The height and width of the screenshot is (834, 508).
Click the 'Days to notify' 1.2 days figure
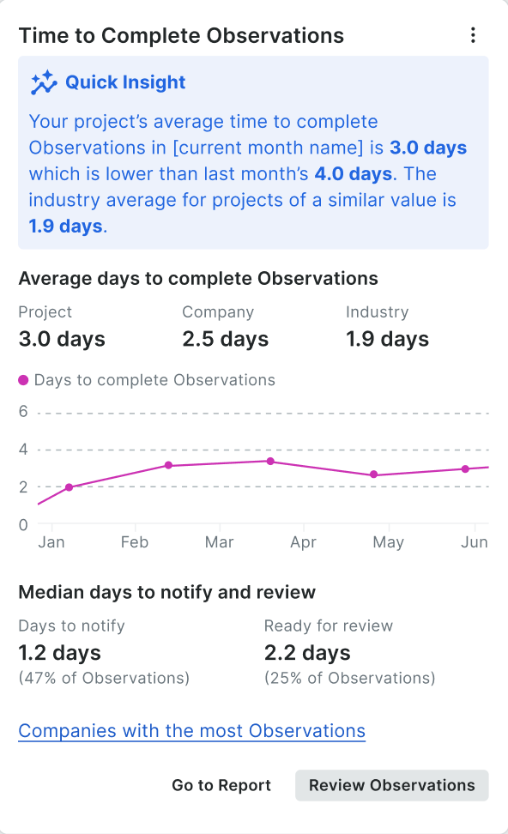[59, 652]
